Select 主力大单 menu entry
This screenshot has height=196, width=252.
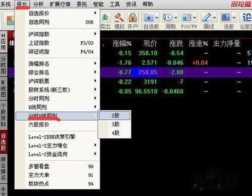pyautogui.click(x=57, y=175)
